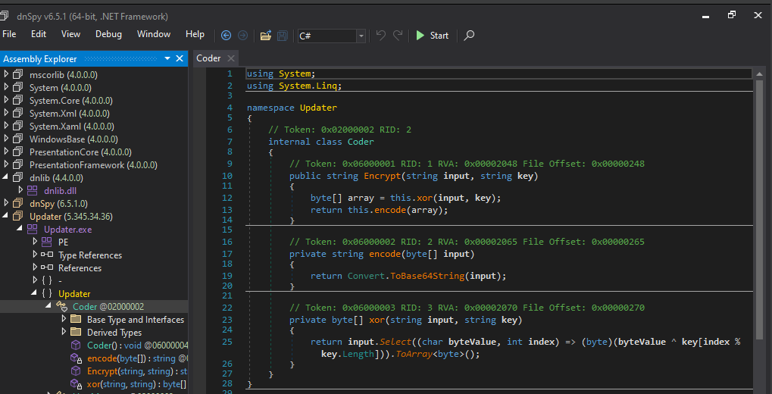
Task: Expand the mscorlib assembly node
Action: [x=7, y=75]
